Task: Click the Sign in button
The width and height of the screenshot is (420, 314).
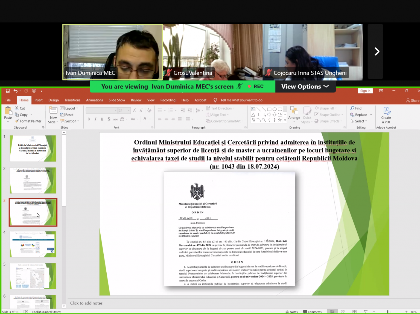Action: click(365, 91)
